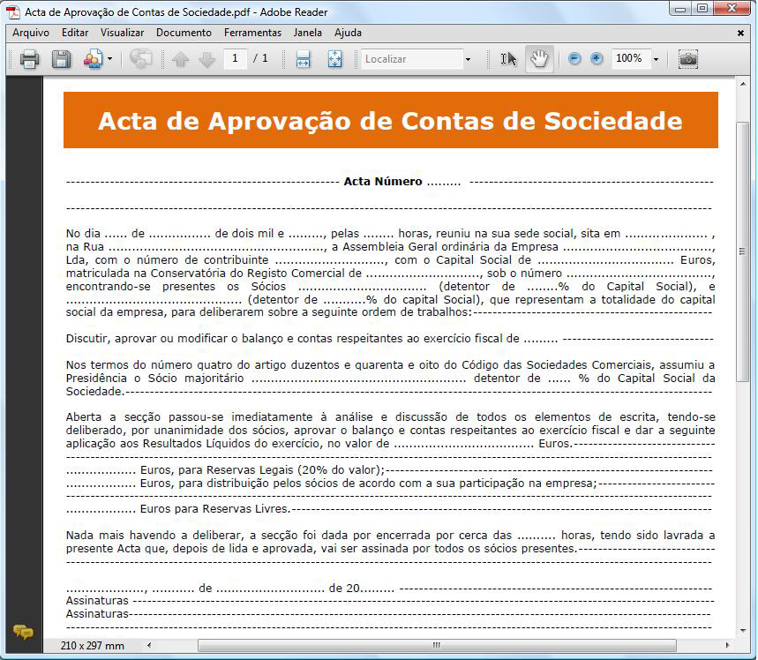Click the collaborate/share icon in the toolbar
Viewport: 758px width, 660px height.
click(93, 59)
